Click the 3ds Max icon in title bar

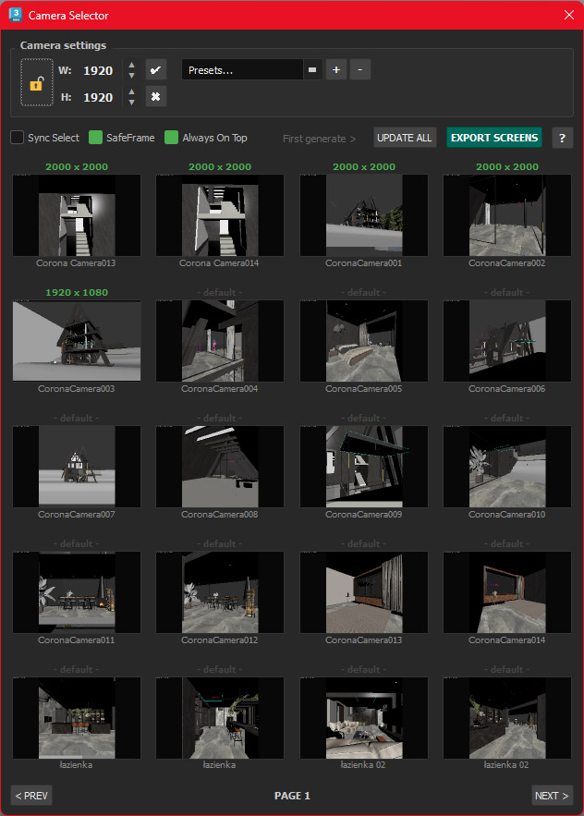tap(16, 15)
